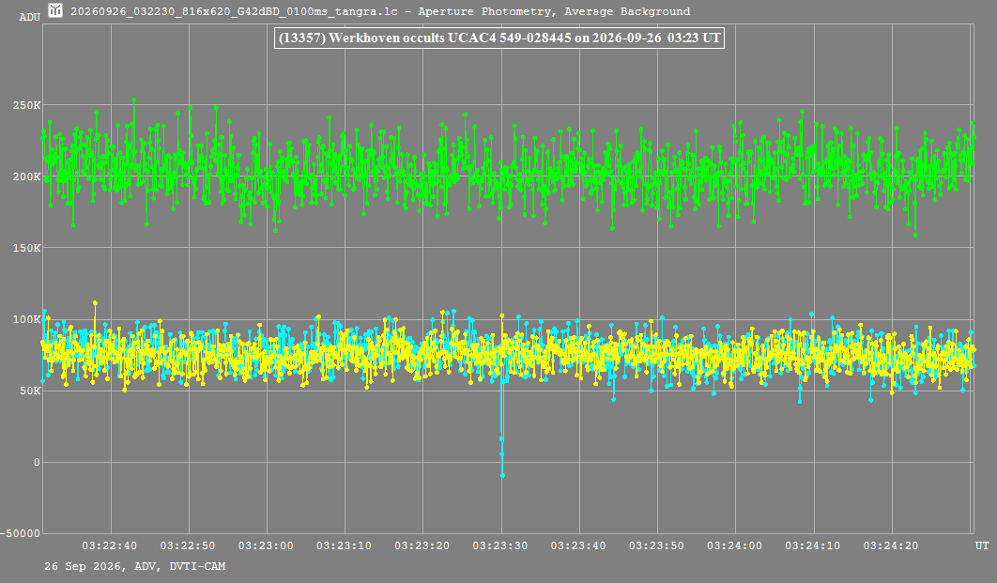This screenshot has width=997, height=583.
Task: Click the 26 Sep 2026, ADV, DVTI-CAM footer
Action: click(x=135, y=566)
